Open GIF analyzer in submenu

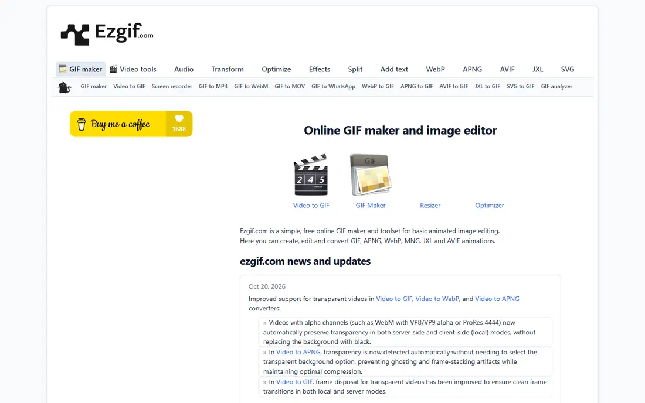tap(556, 86)
